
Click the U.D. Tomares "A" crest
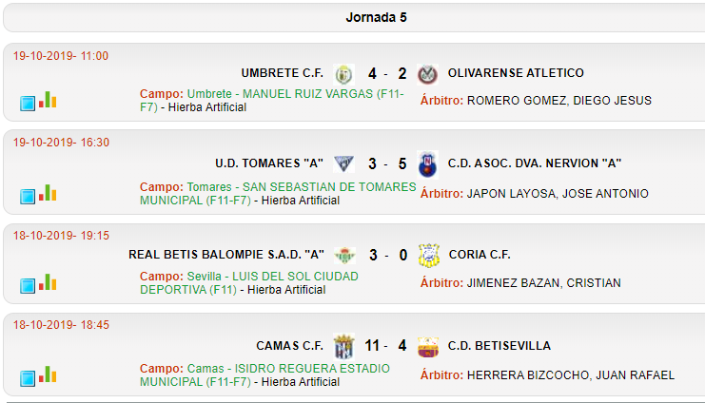point(344,164)
